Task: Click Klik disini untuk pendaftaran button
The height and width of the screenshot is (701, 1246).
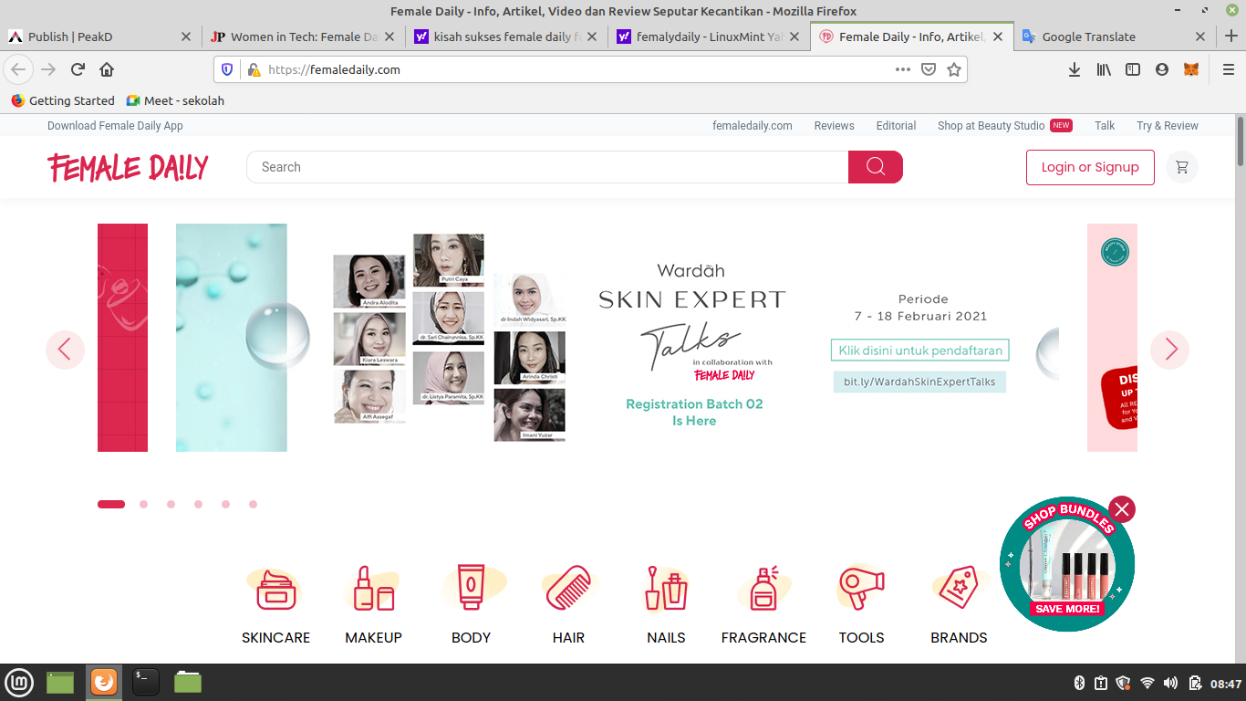Action: coord(919,350)
